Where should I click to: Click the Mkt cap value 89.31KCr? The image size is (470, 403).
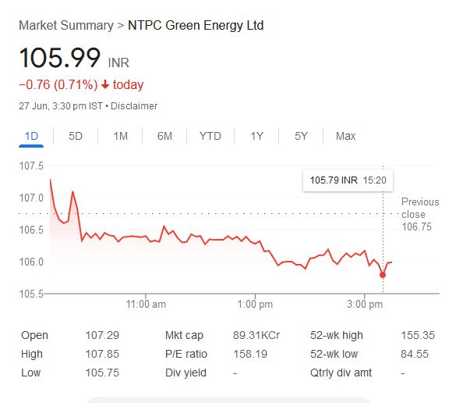tap(256, 335)
